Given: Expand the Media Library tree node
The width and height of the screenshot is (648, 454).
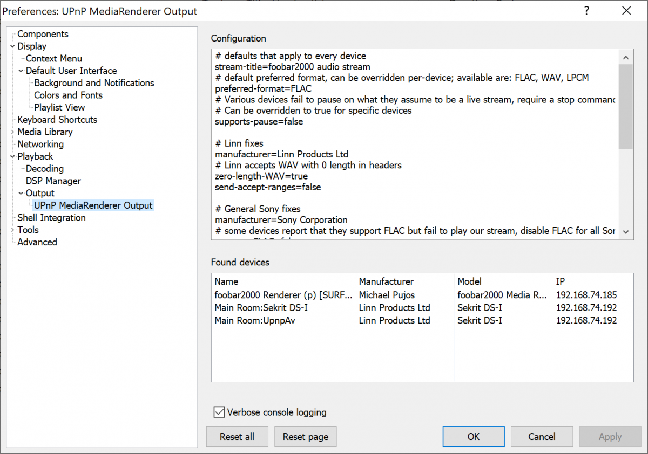Looking at the screenshot, I should (x=12, y=132).
